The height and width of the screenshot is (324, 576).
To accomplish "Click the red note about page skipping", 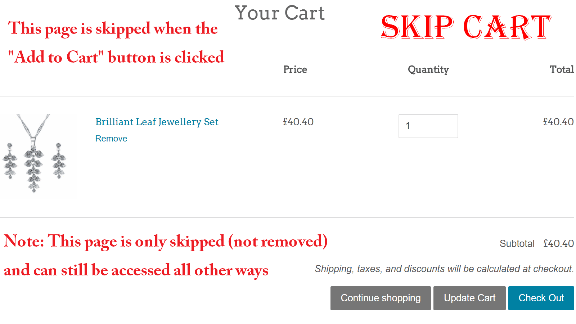I will [x=166, y=242].
